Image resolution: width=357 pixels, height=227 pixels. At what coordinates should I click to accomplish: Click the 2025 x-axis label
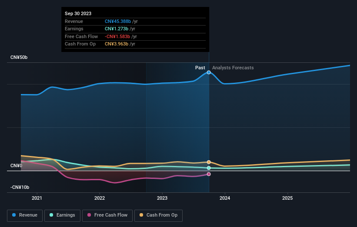tap(287, 198)
